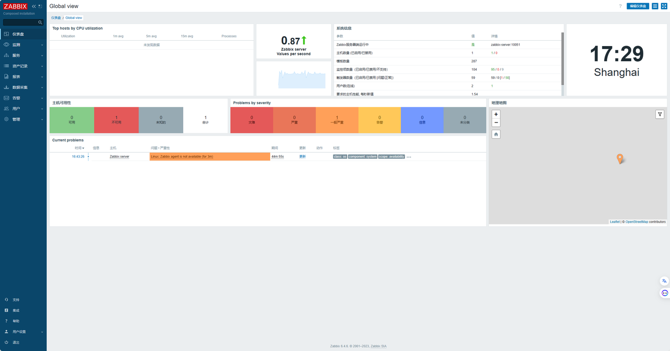Viewport: 670px width, 351px height.
Task: Expand the 报表 reports menu
Action: pos(23,76)
